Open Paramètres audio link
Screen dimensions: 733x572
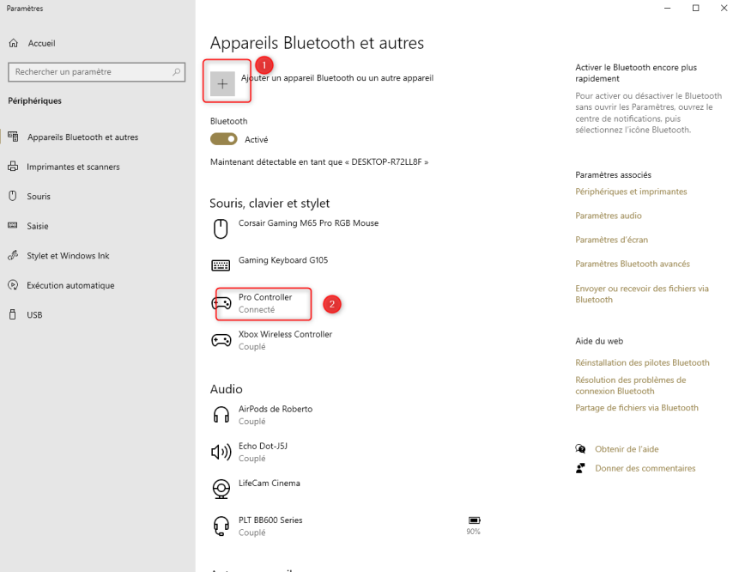[609, 216]
